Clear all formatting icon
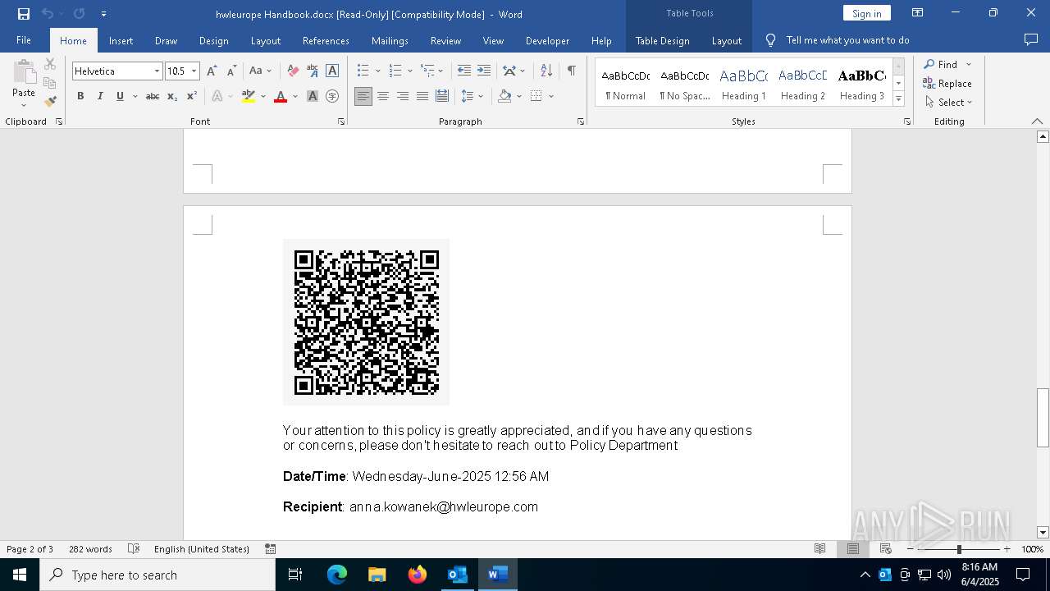Screen dimensions: 1050x591 tap(293, 71)
